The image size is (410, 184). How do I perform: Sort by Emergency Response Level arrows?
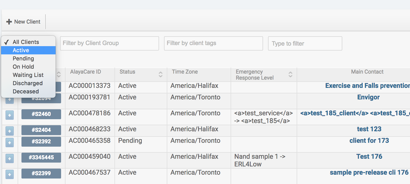pos(290,74)
